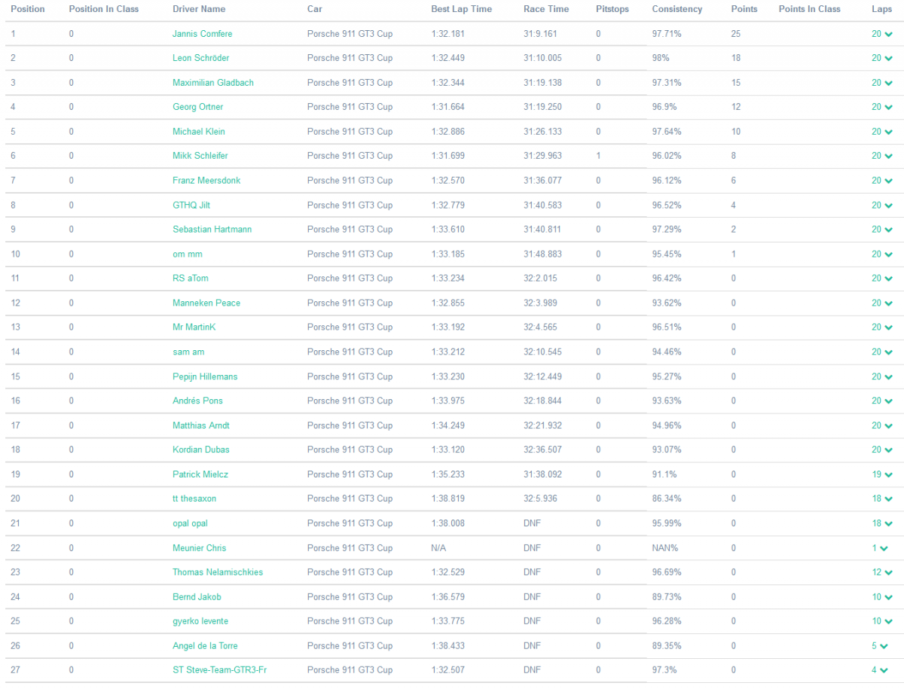Show laps dropdown for Mikk Schleifer
Viewport: 904px width, 689px height.
point(881,156)
